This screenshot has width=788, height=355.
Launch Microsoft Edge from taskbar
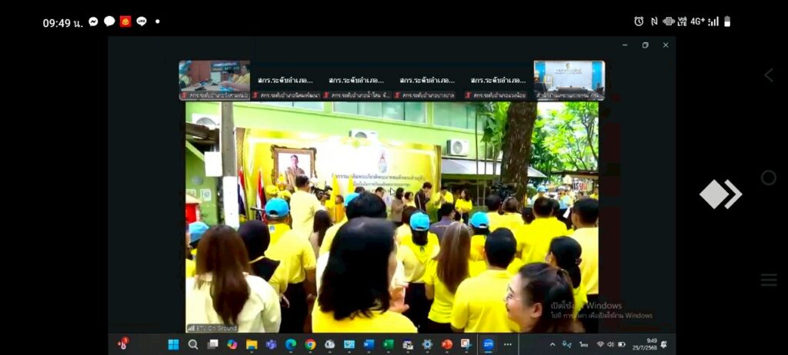point(291,344)
